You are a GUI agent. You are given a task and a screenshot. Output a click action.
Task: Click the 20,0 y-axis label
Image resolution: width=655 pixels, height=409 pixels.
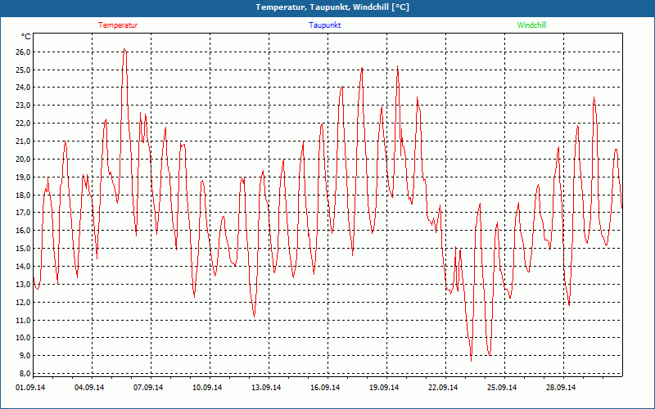tap(23, 159)
